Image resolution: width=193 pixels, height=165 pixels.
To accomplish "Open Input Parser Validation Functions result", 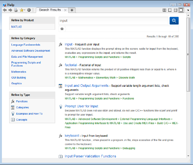I will (90, 156).
